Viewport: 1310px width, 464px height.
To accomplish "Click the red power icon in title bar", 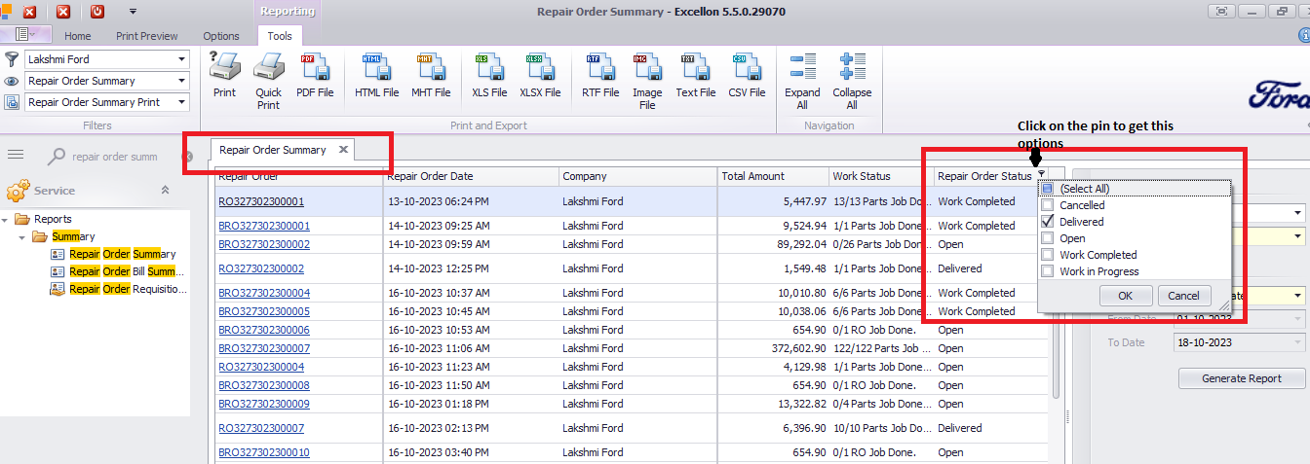I will (96, 12).
